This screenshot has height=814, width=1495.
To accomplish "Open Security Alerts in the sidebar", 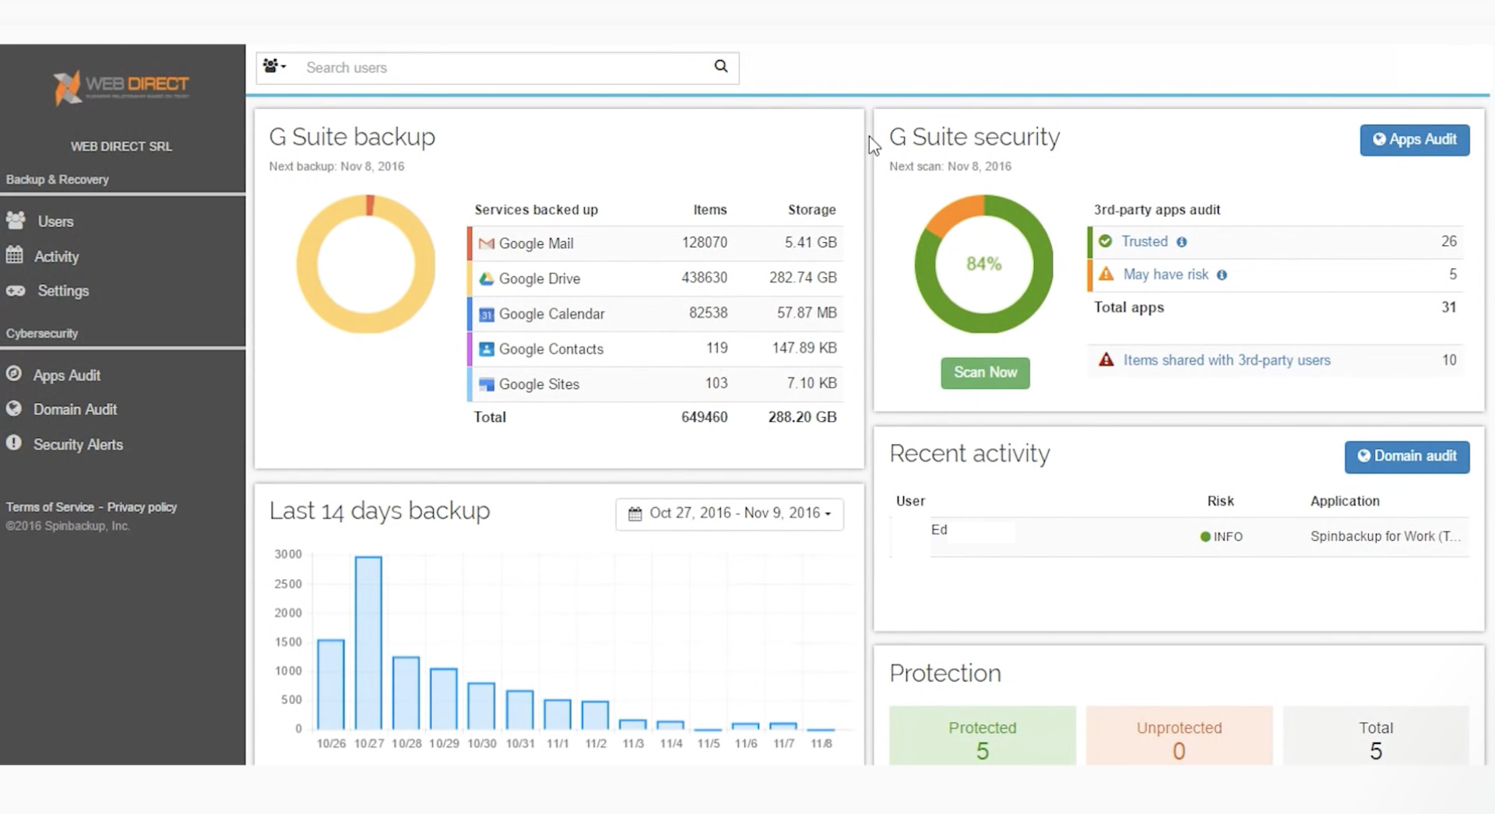I will pos(78,444).
